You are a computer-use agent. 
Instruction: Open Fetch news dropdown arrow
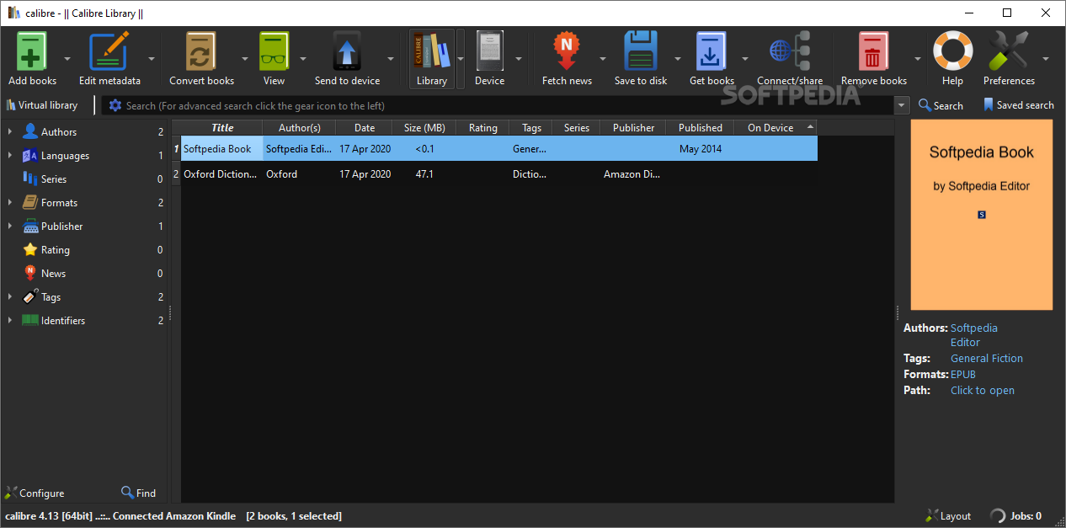point(603,59)
